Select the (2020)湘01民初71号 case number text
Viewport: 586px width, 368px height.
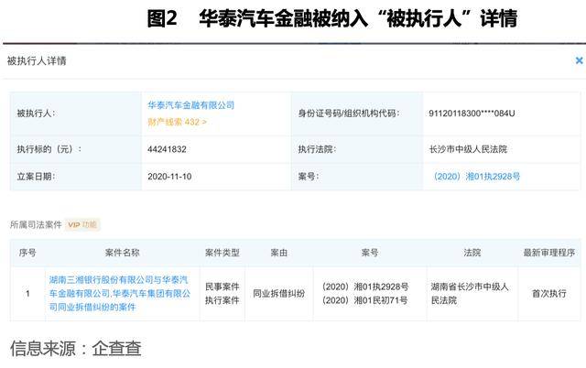click(x=365, y=300)
